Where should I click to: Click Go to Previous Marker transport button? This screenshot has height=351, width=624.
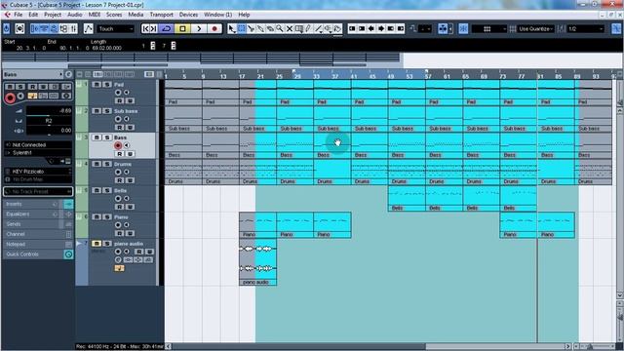coord(145,28)
